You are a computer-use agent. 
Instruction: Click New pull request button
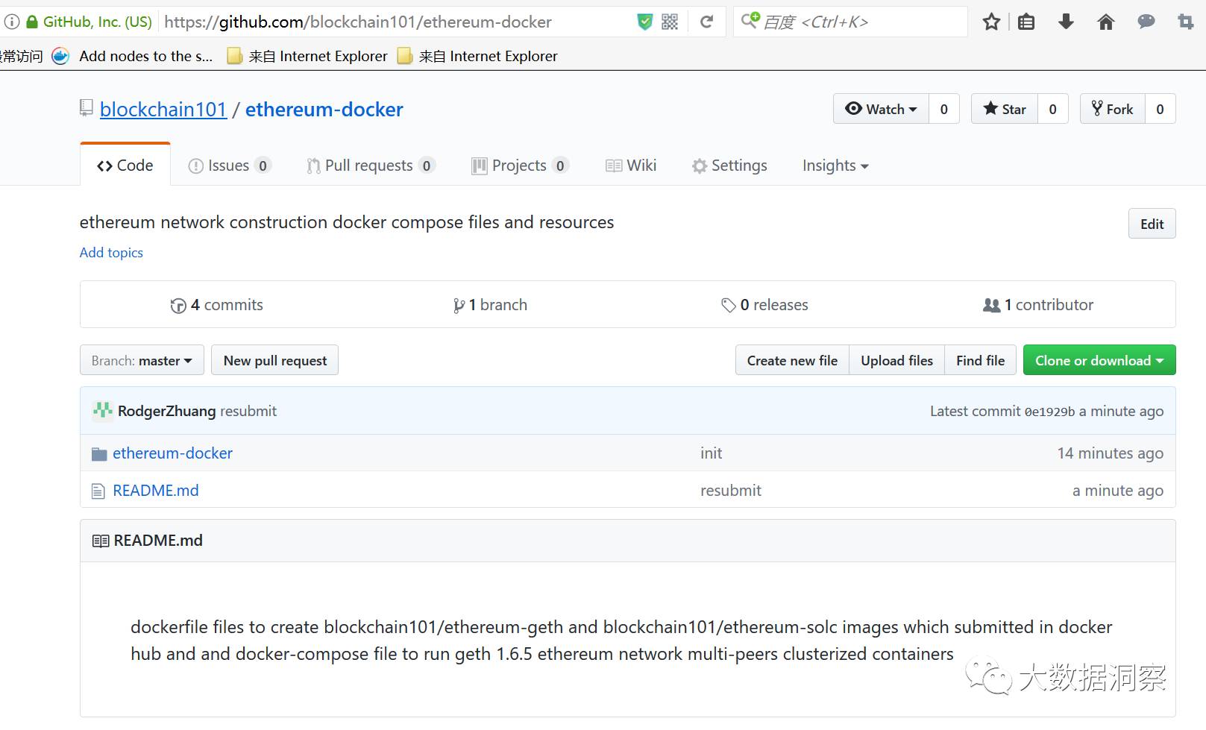275,360
